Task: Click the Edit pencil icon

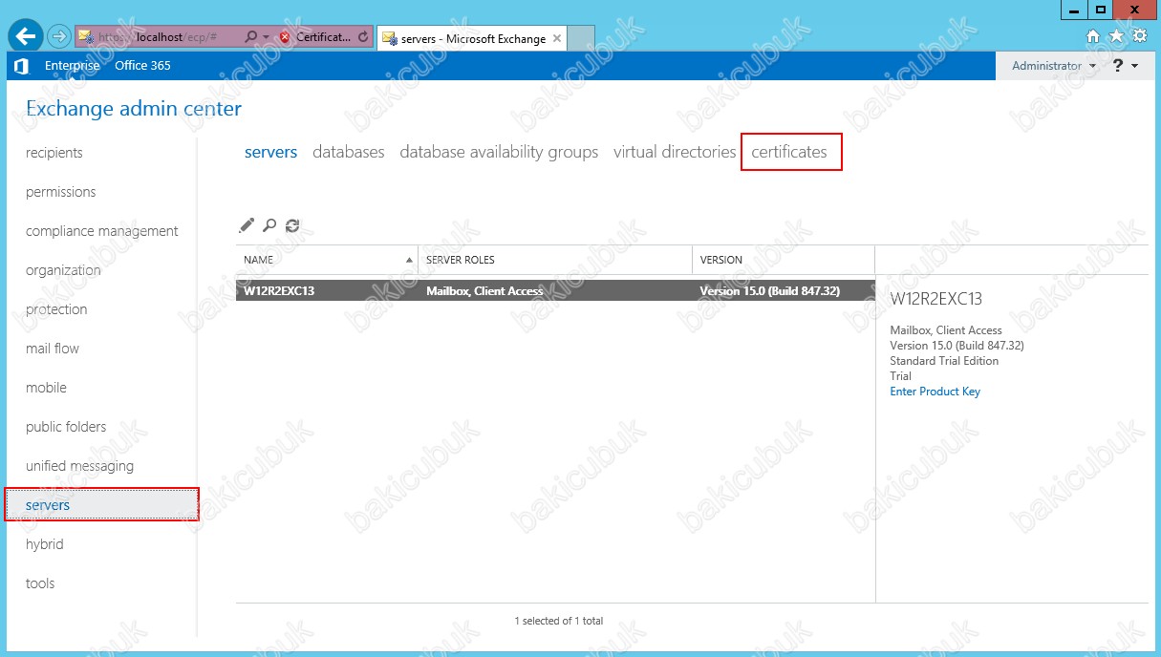Action: [x=247, y=225]
